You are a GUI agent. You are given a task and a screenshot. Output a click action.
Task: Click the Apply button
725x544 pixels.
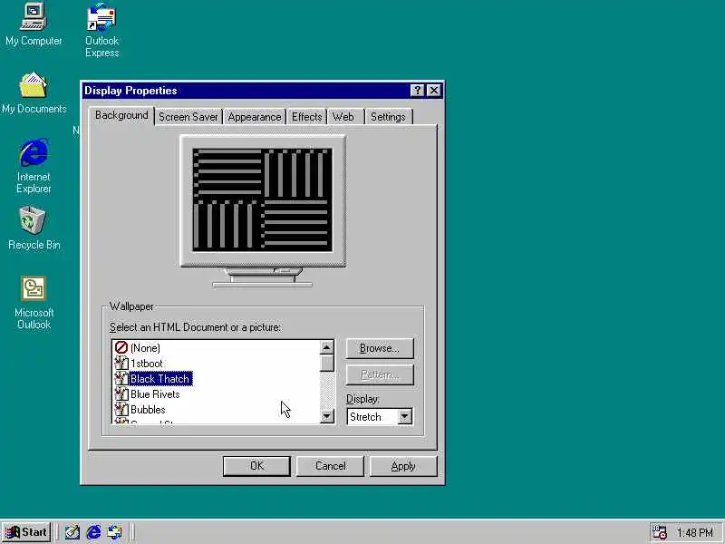coord(403,466)
